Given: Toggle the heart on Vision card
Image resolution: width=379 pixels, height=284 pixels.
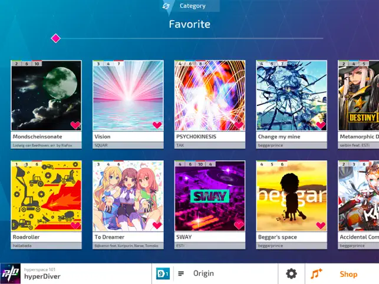Looking at the screenshot, I should [157, 125].
